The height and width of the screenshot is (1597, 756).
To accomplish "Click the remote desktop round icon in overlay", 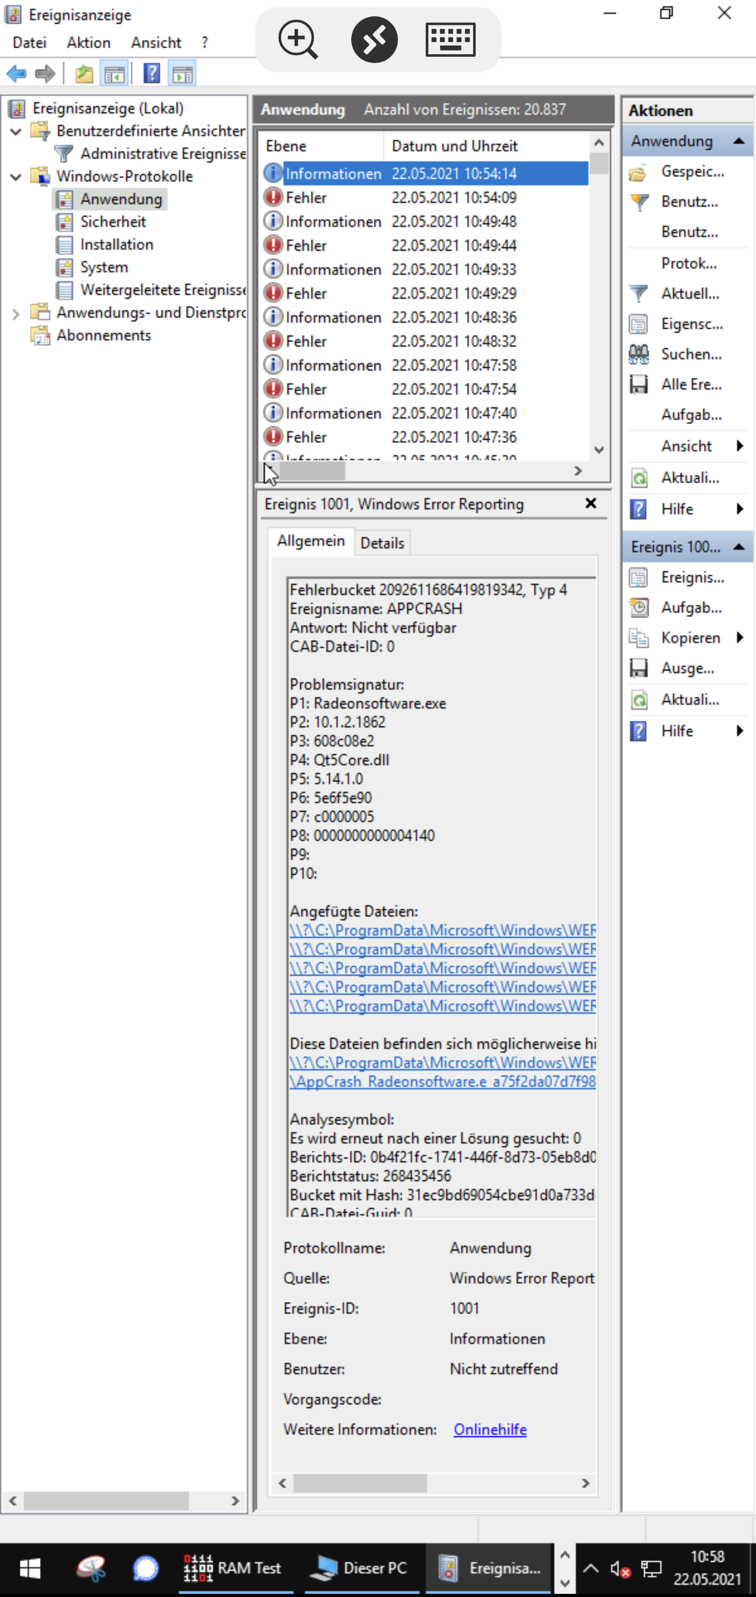I will tap(374, 40).
